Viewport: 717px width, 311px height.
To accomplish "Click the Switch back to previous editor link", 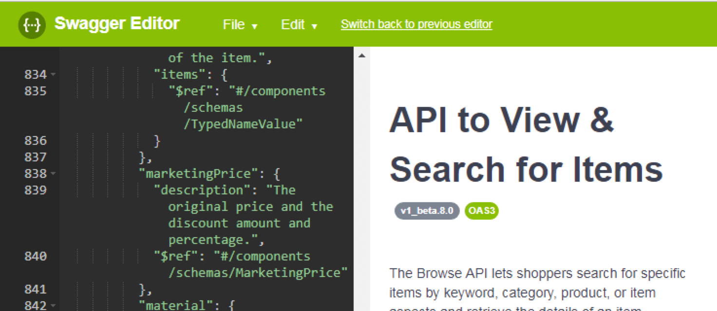I will (x=416, y=24).
